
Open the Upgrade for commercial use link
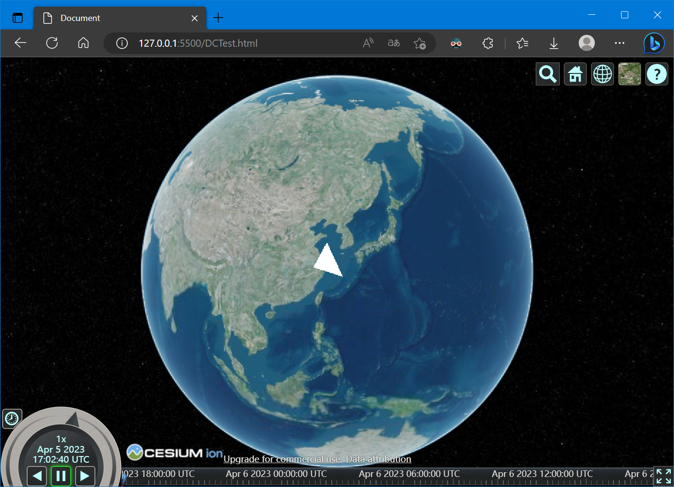point(283,459)
